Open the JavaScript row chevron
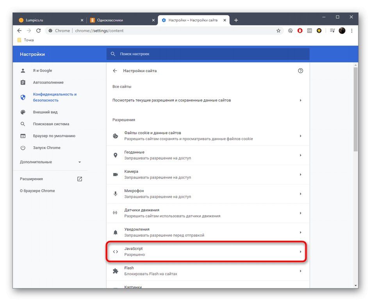Viewport: 371px width, 301px height. [x=300, y=251]
